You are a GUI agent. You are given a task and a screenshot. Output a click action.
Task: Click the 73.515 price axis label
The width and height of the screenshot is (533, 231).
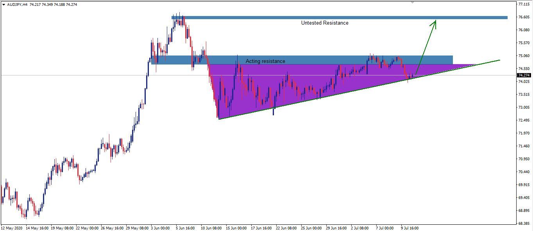(524, 95)
